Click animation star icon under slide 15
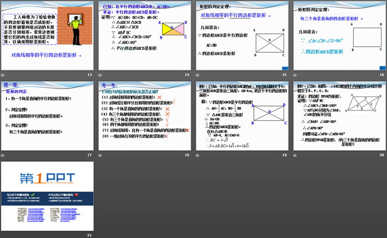Image resolution: width=387 pixels, height=238 pixels. pos(197,75)
